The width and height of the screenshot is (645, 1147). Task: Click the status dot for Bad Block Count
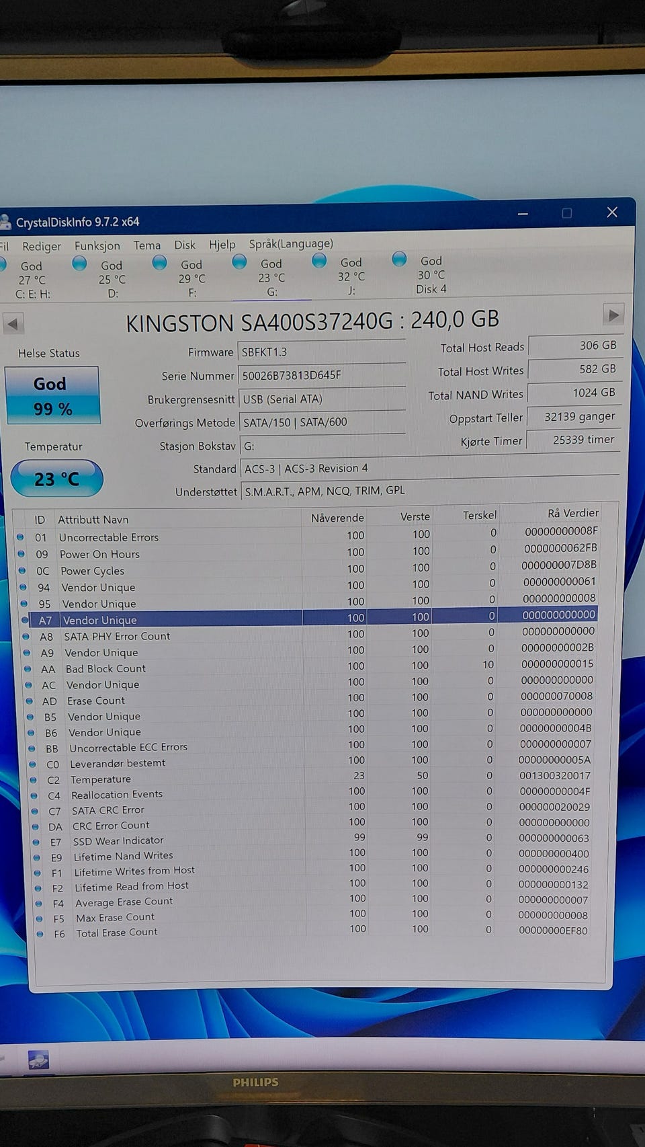(x=28, y=669)
